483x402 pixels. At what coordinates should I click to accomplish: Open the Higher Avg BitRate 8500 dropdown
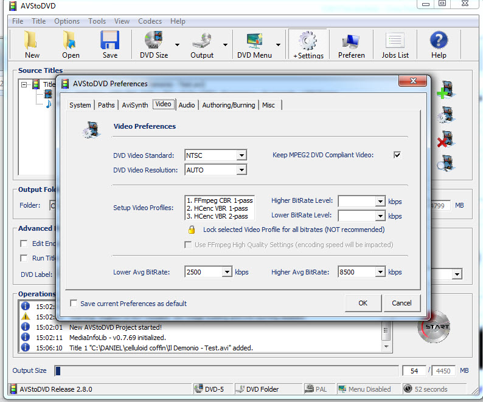pos(380,272)
